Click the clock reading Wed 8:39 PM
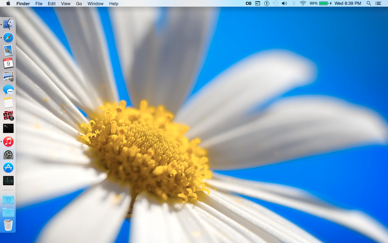Screen dimensions: 388x243 (348, 3)
